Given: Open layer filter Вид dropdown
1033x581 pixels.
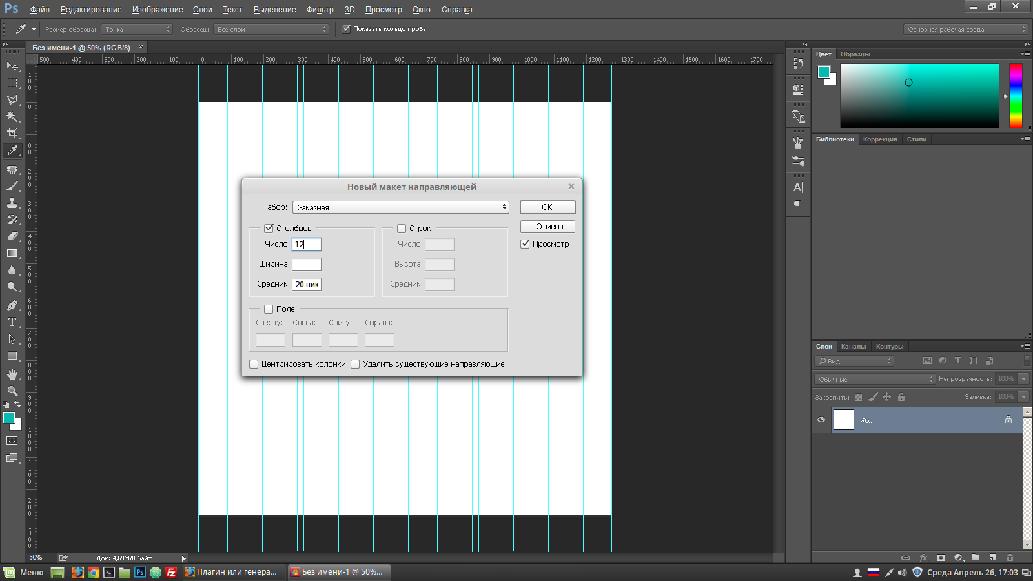Looking at the screenshot, I should coord(854,361).
